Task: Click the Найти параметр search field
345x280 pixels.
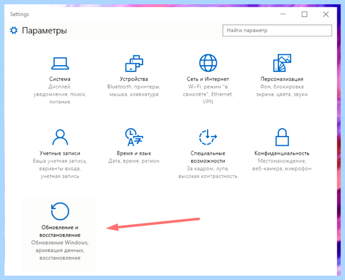Action: (x=277, y=31)
